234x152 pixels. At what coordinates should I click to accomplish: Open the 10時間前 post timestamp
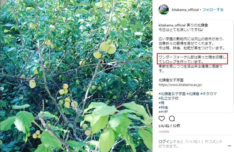coord(164,132)
